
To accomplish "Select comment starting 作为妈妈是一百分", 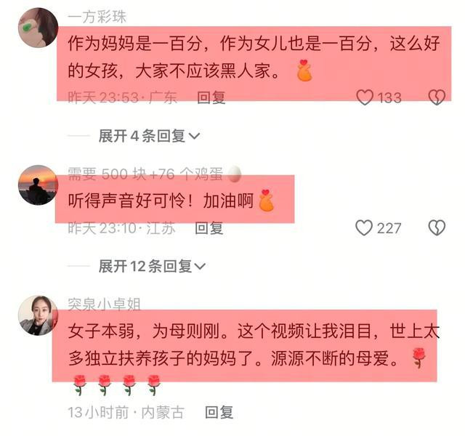I will pyautogui.click(x=254, y=57).
